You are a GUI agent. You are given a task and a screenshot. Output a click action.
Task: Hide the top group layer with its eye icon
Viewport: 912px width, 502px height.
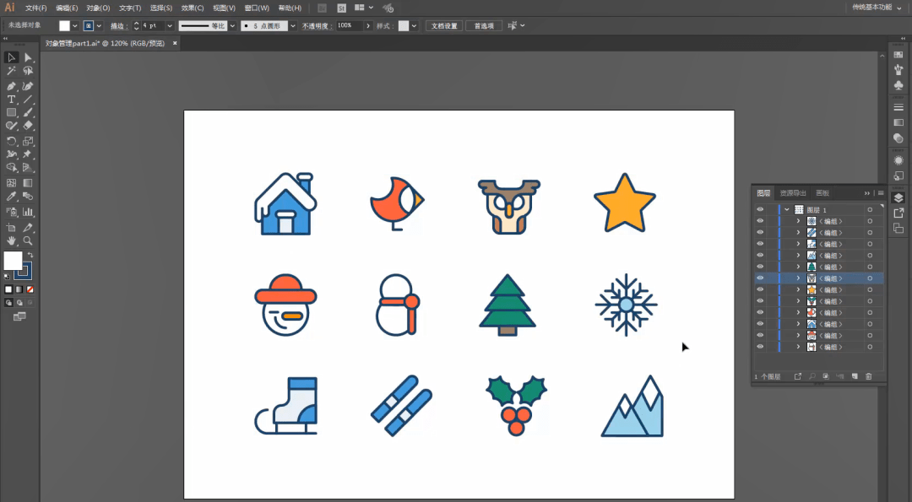coord(760,221)
